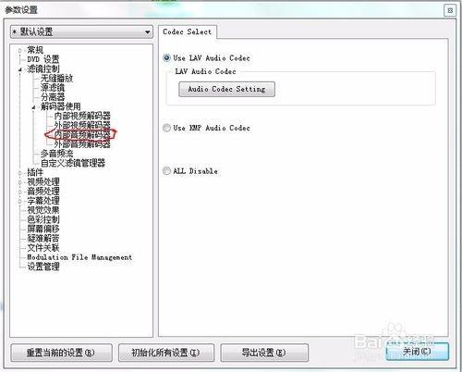
Task: Select 文件关联 in settings tree
Action: pyautogui.click(x=43, y=248)
